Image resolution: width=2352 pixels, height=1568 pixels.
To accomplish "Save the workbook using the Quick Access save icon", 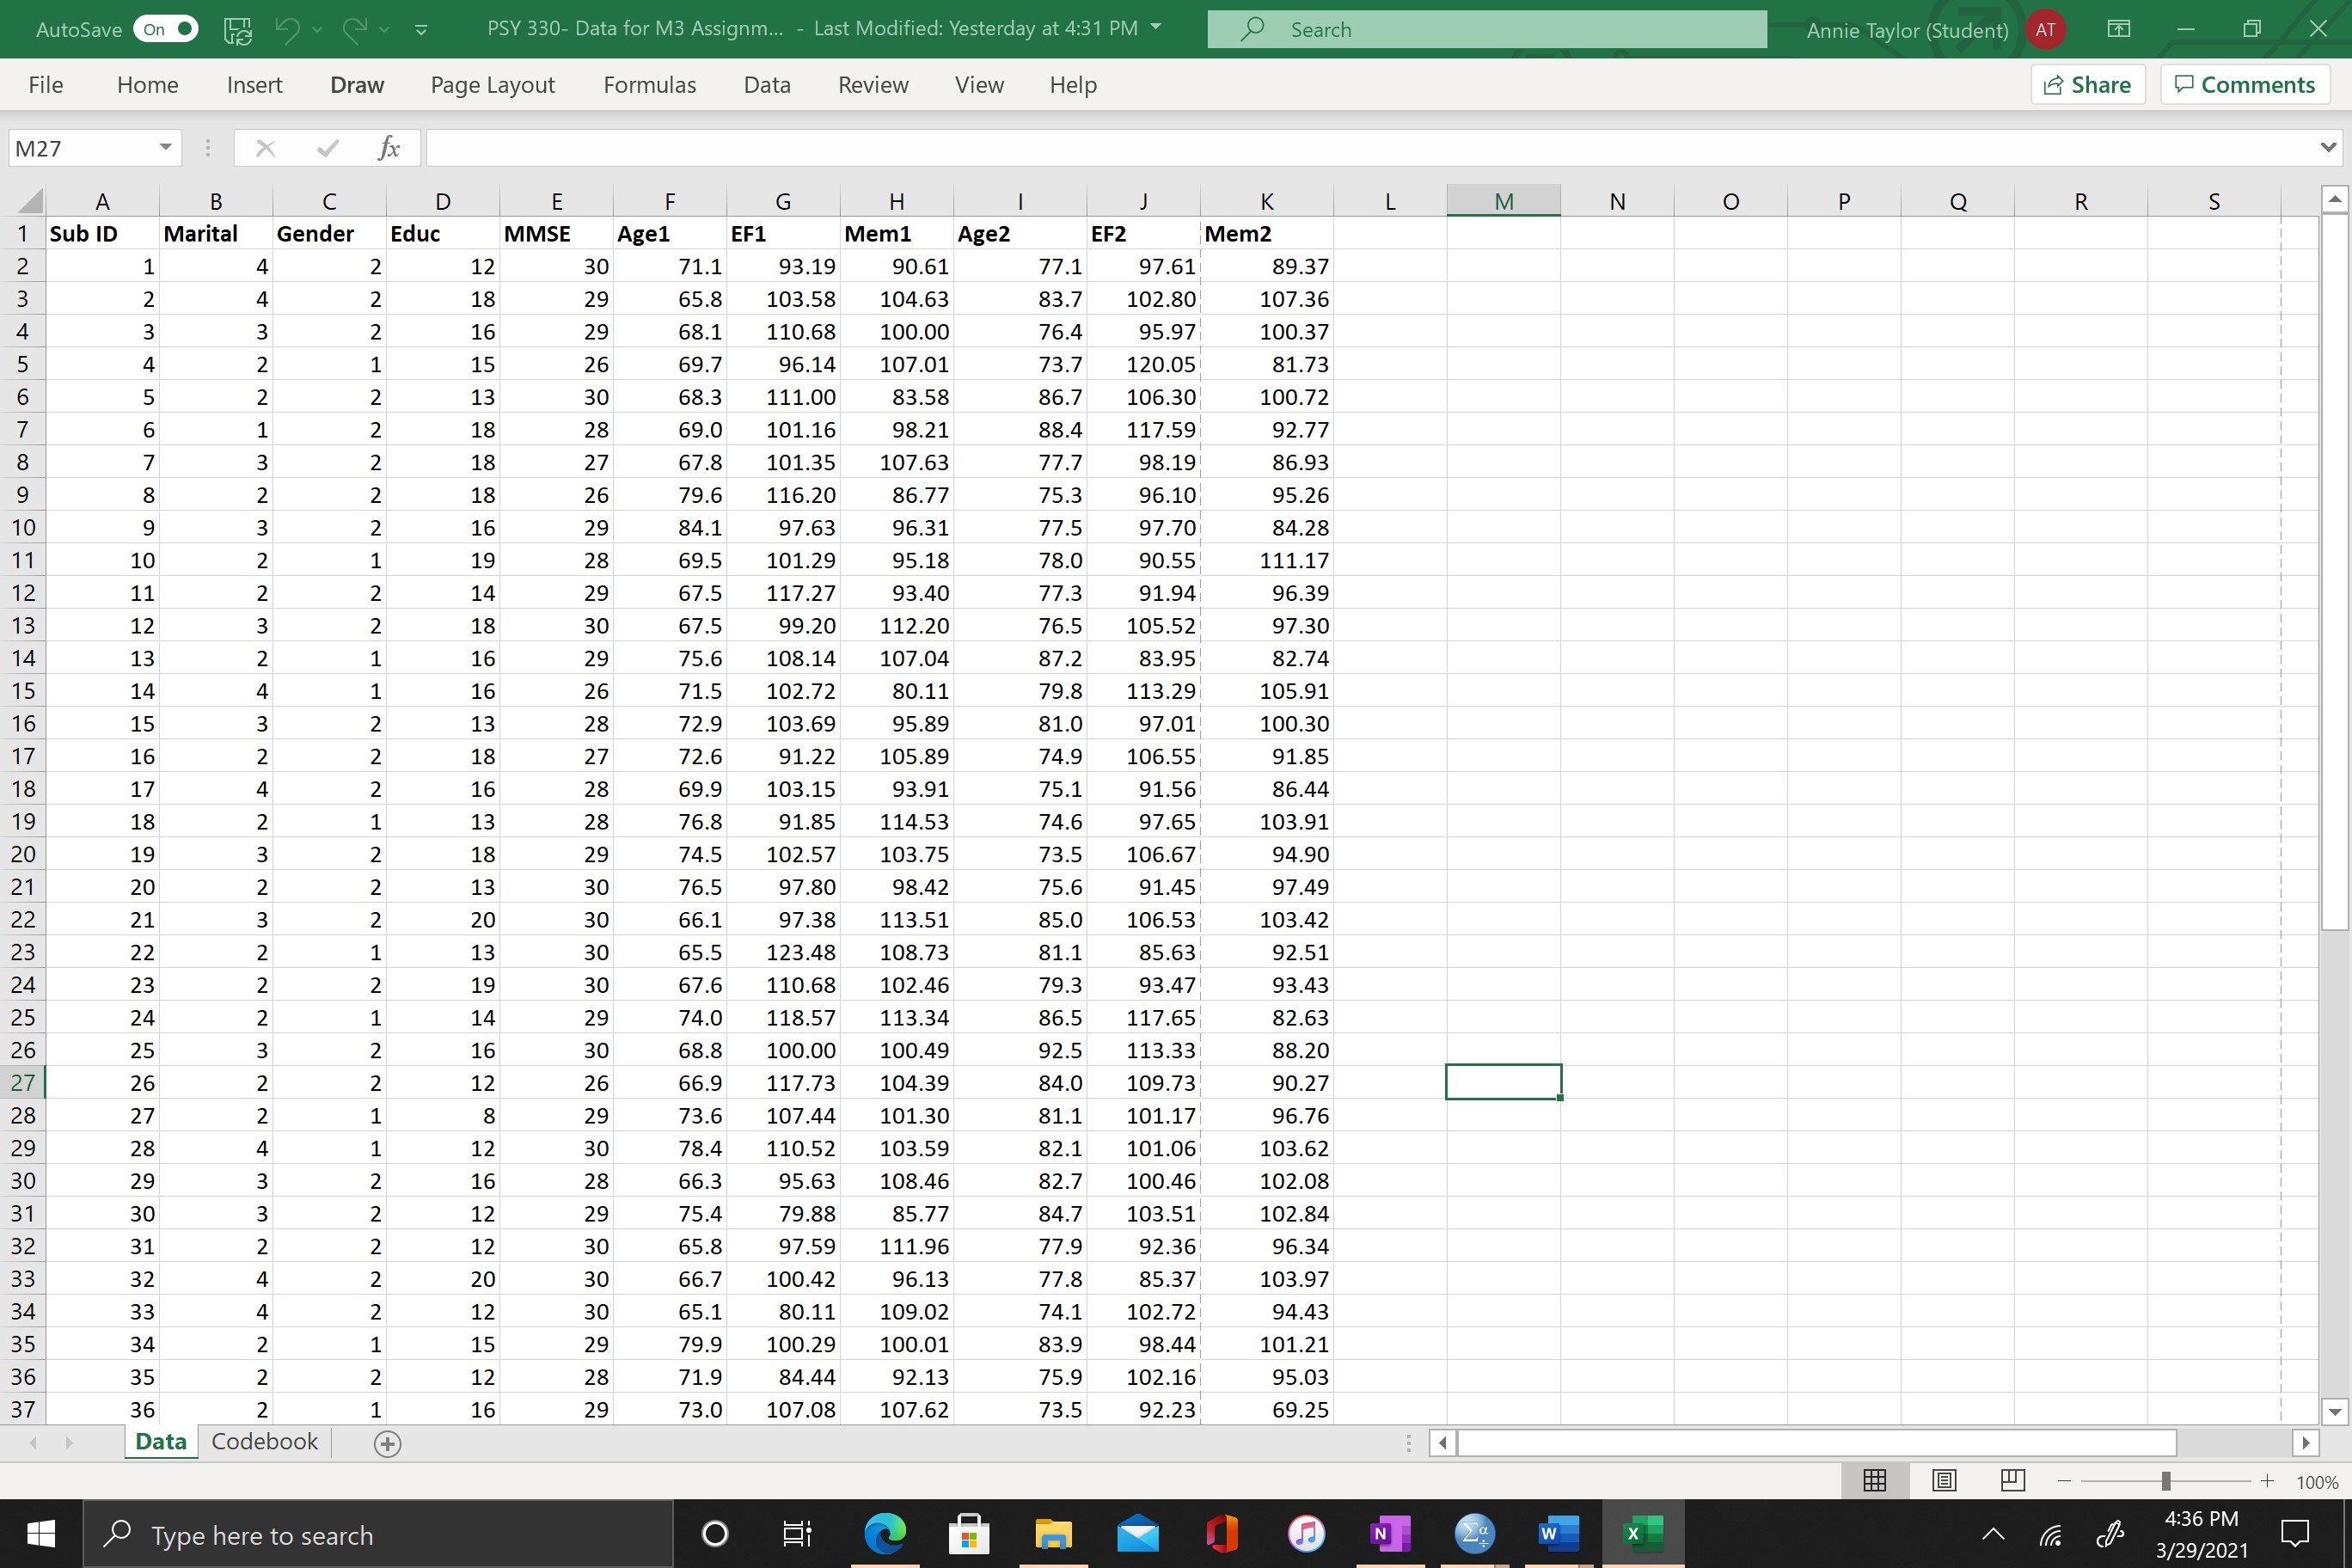I will click(237, 29).
